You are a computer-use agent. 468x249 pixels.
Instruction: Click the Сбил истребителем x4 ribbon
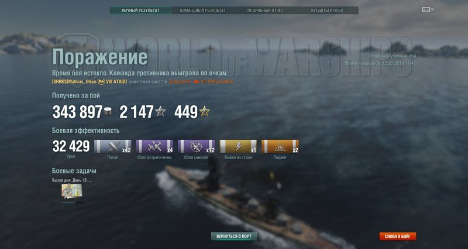154,146
